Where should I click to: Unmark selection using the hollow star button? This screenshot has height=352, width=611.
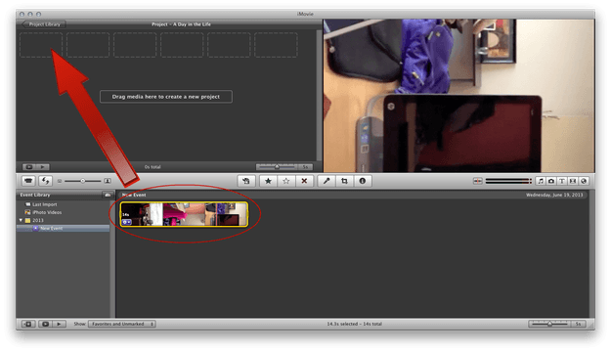pos(286,181)
